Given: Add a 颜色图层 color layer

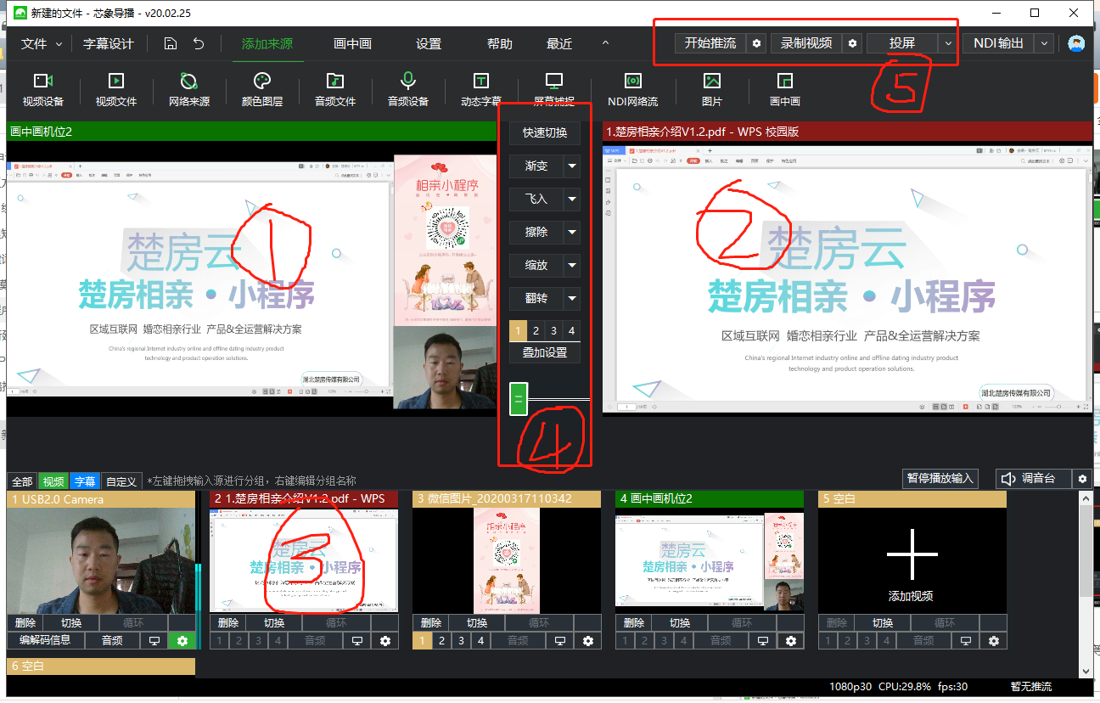Looking at the screenshot, I should point(262,89).
